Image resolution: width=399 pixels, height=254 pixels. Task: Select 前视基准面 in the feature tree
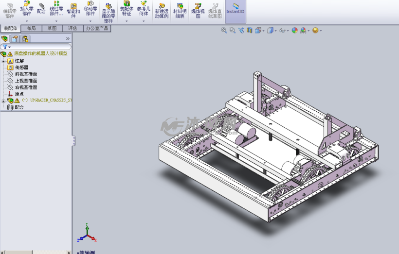click(26, 74)
